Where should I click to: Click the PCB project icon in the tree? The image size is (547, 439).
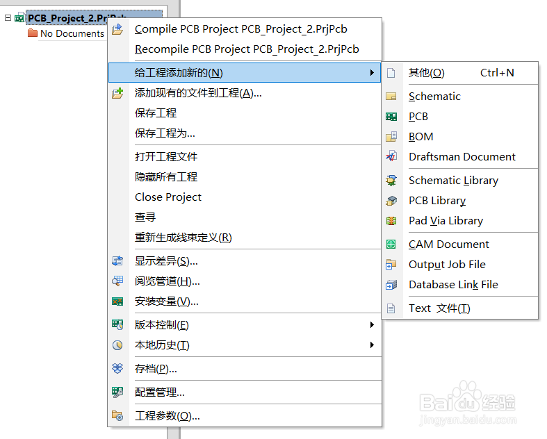[19, 17]
